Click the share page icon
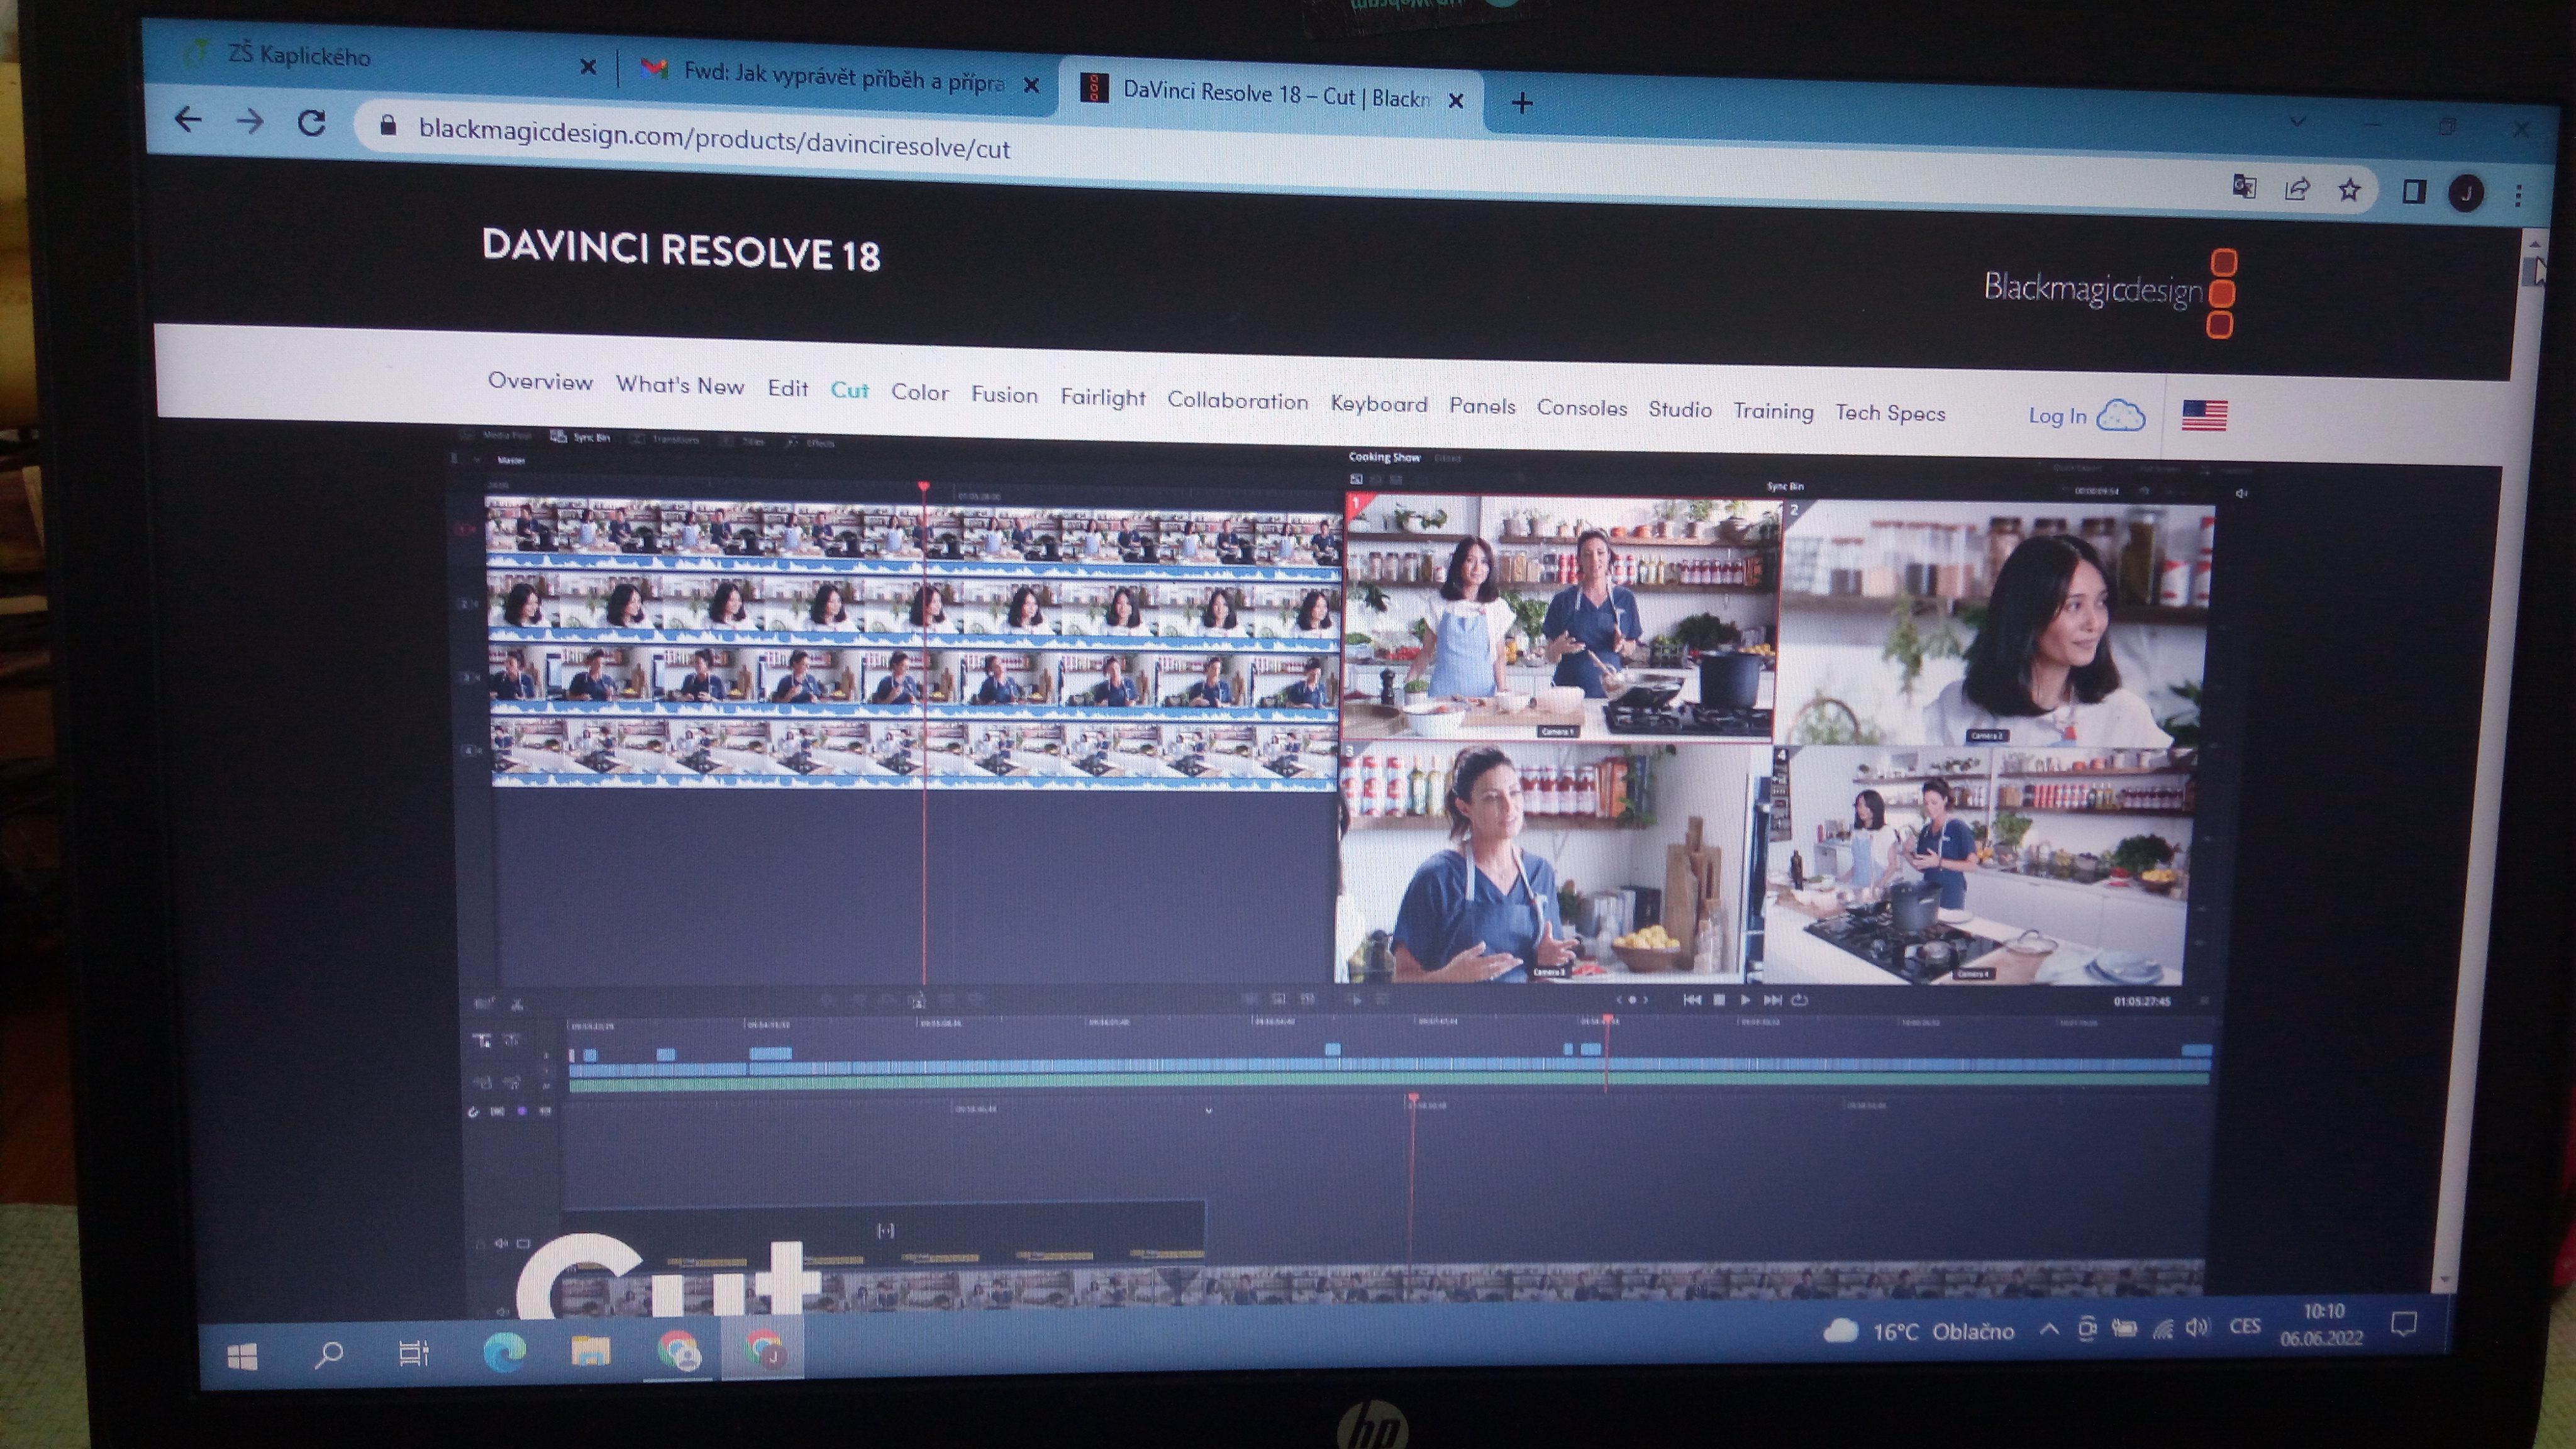This screenshot has width=2576, height=1449. tap(2297, 188)
